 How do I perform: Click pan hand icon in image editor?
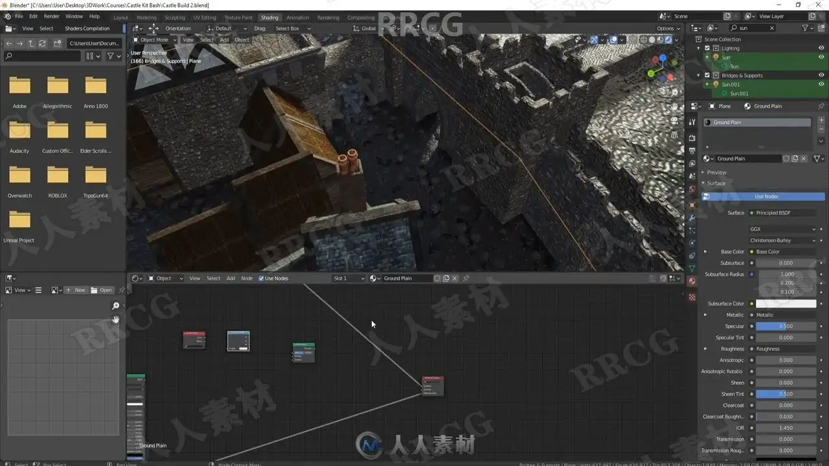coord(116,320)
